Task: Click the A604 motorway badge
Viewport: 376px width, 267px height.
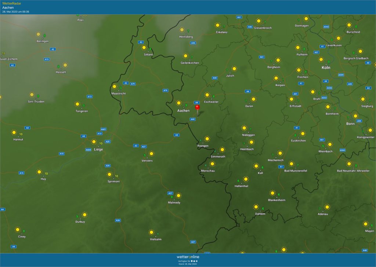Action: click(88, 150)
